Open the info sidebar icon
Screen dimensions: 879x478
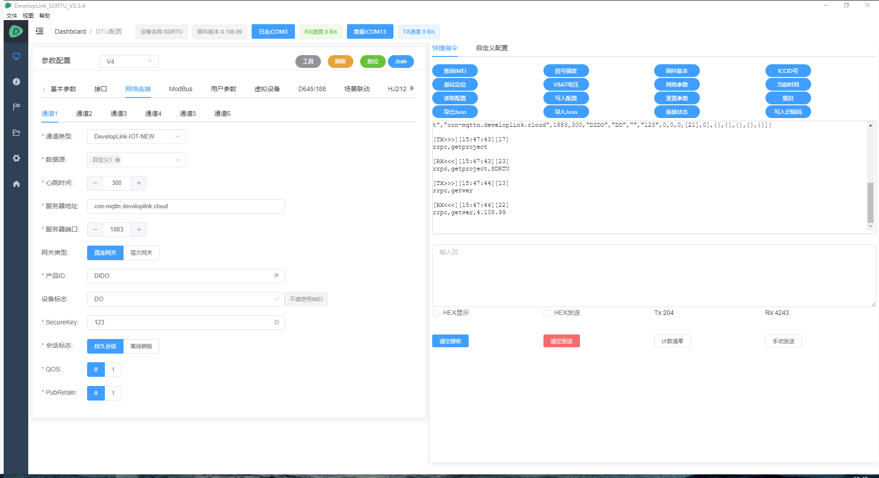pyautogui.click(x=16, y=82)
